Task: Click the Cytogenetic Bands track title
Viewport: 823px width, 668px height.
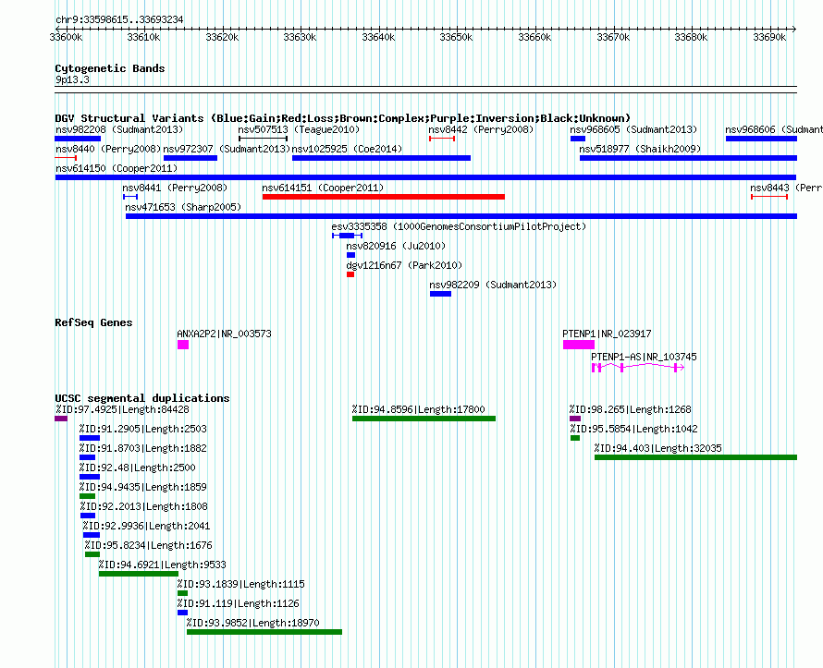Action: pos(110,68)
